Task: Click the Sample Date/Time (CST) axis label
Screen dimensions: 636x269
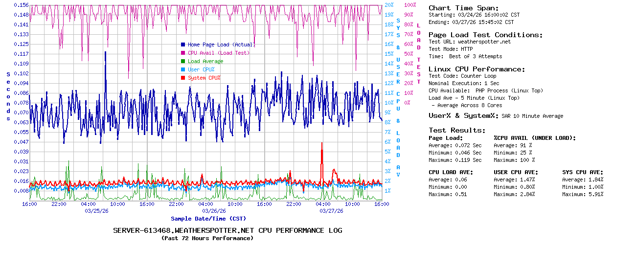Action: pyautogui.click(x=208, y=219)
